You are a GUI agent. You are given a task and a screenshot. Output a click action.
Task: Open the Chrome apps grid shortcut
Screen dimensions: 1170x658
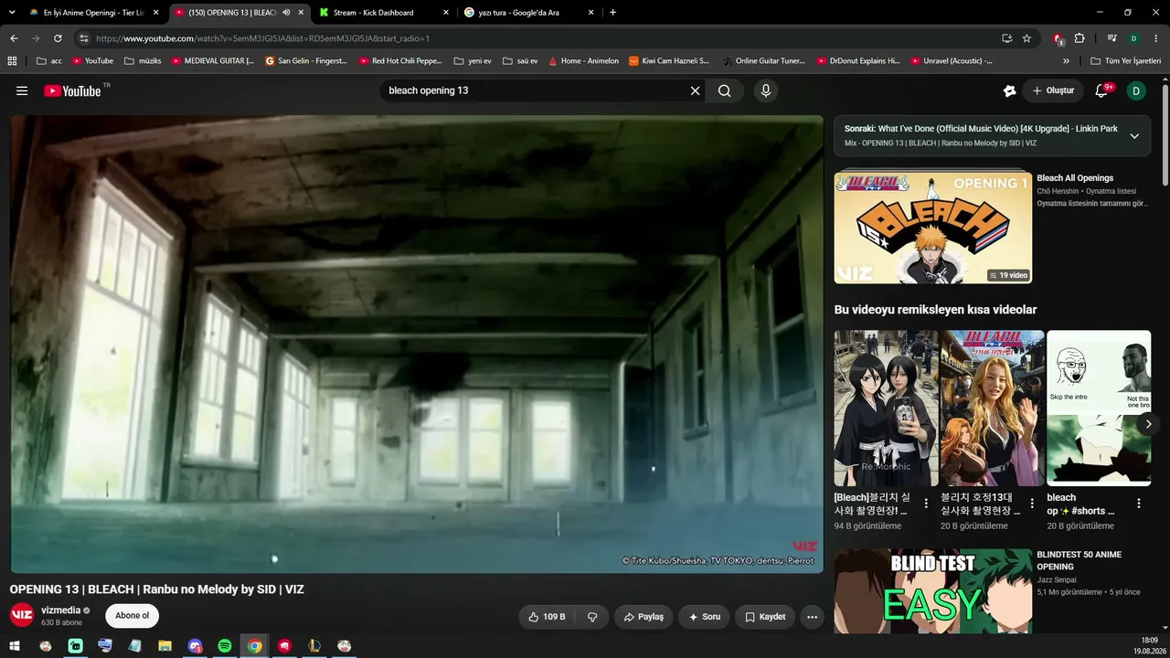12,61
